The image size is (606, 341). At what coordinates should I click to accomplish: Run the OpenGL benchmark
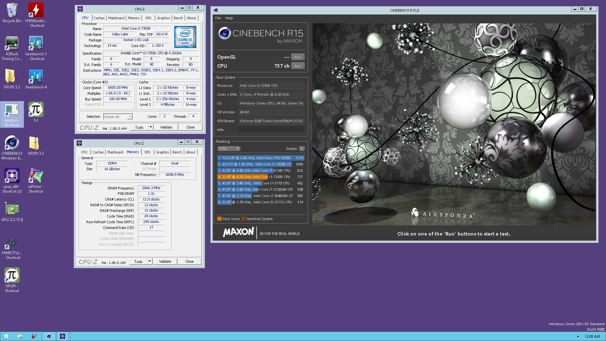[298, 57]
